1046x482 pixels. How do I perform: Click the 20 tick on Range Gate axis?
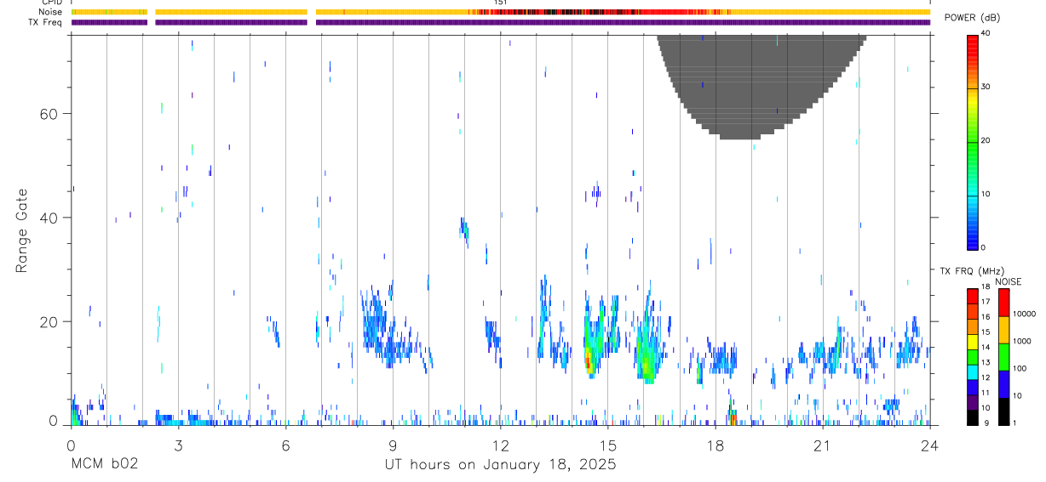(x=50, y=321)
